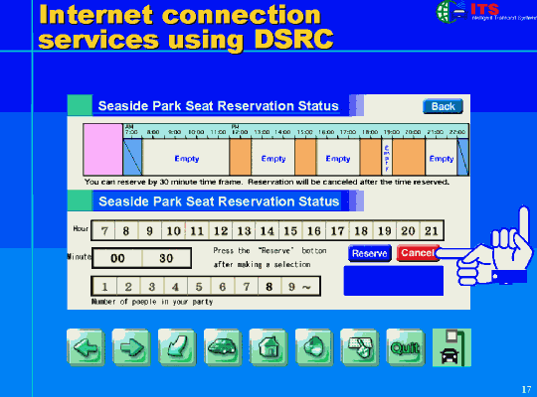Select the parking car station icon
The width and height of the screenshot is (537, 397).
[x=451, y=347]
